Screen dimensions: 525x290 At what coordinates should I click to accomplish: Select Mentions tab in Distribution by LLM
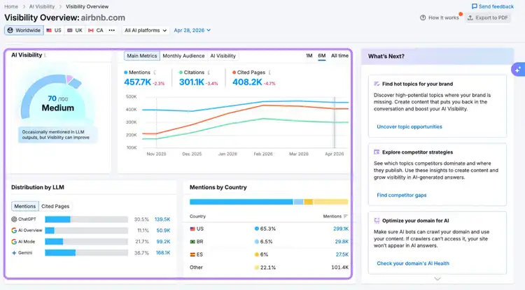click(24, 206)
